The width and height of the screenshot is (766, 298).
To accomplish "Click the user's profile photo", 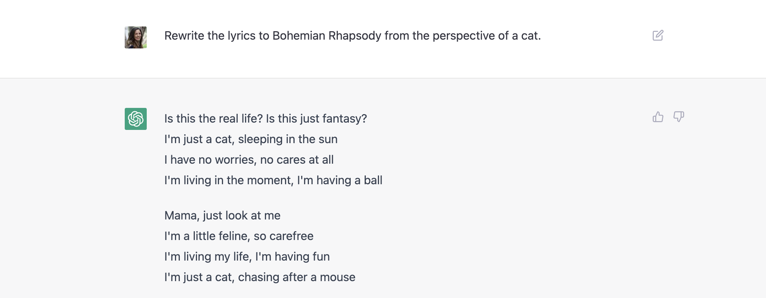I will (136, 37).
